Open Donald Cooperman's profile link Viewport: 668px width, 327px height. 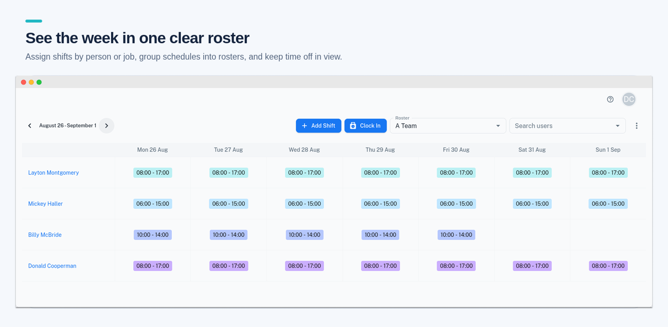click(x=52, y=266)
